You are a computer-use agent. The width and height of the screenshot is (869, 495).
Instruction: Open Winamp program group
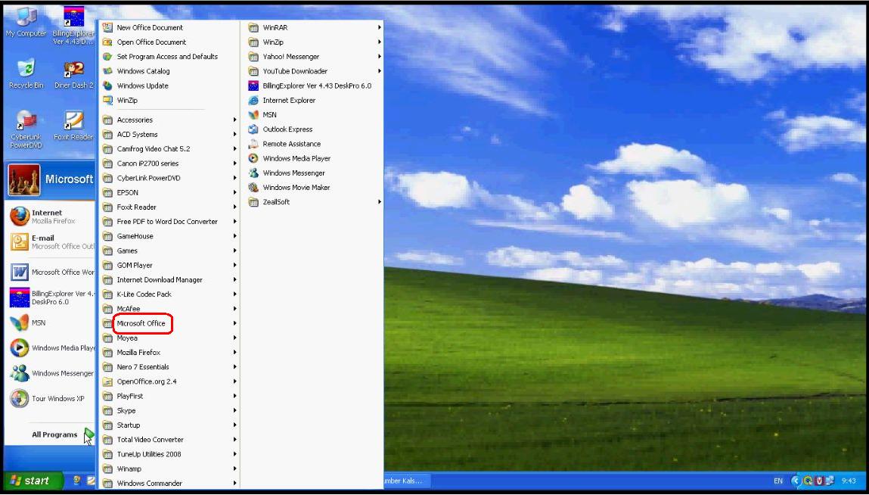[x=169, y=469]
